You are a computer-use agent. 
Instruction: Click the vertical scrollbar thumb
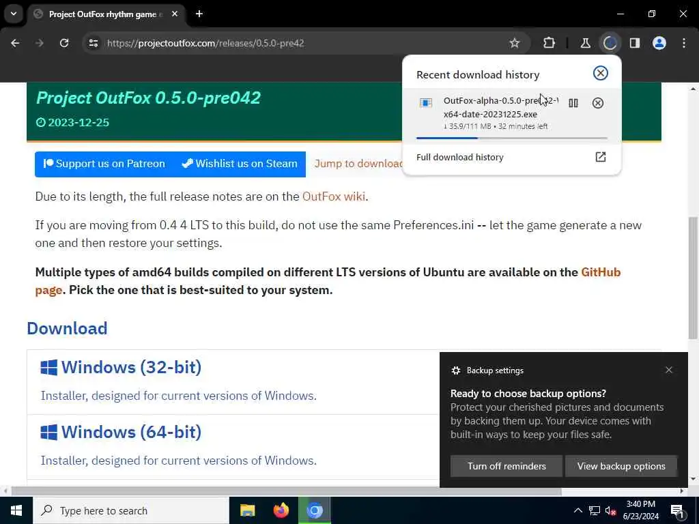click(694, 278)
